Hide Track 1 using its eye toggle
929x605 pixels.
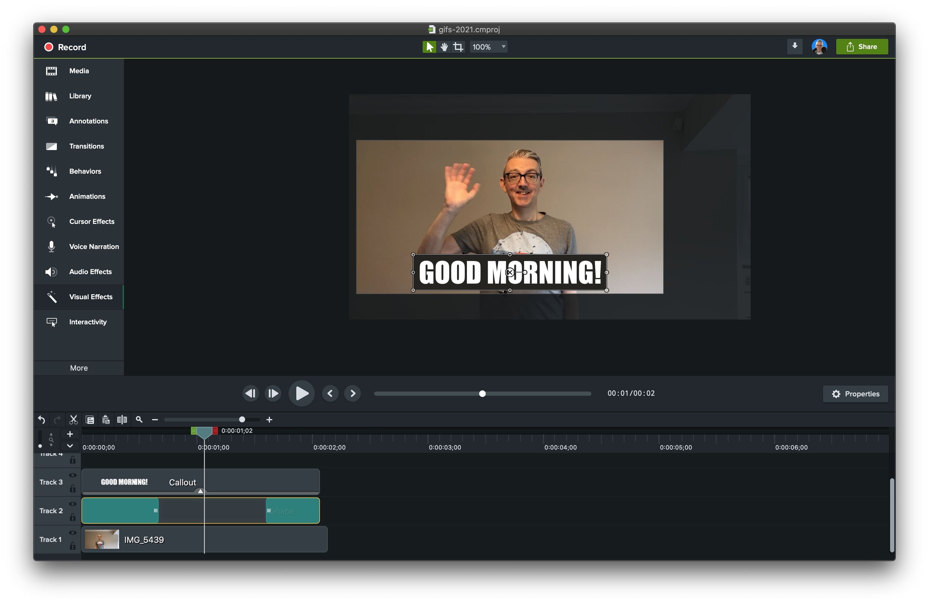[x=73, y=533]
